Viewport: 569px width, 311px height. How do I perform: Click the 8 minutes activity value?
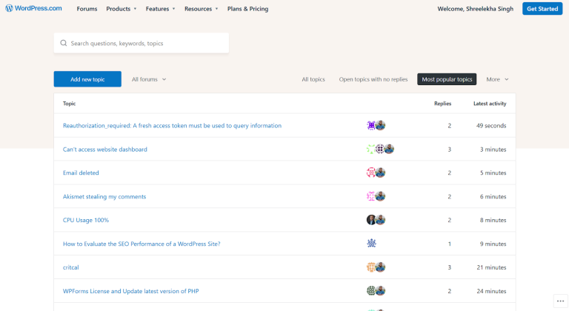(493, 220)
